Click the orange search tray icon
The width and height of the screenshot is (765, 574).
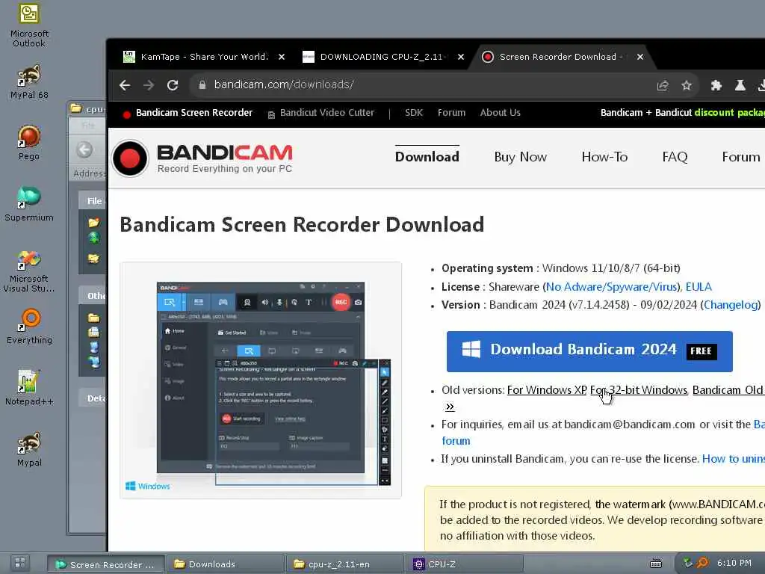(x=702, y=564)
